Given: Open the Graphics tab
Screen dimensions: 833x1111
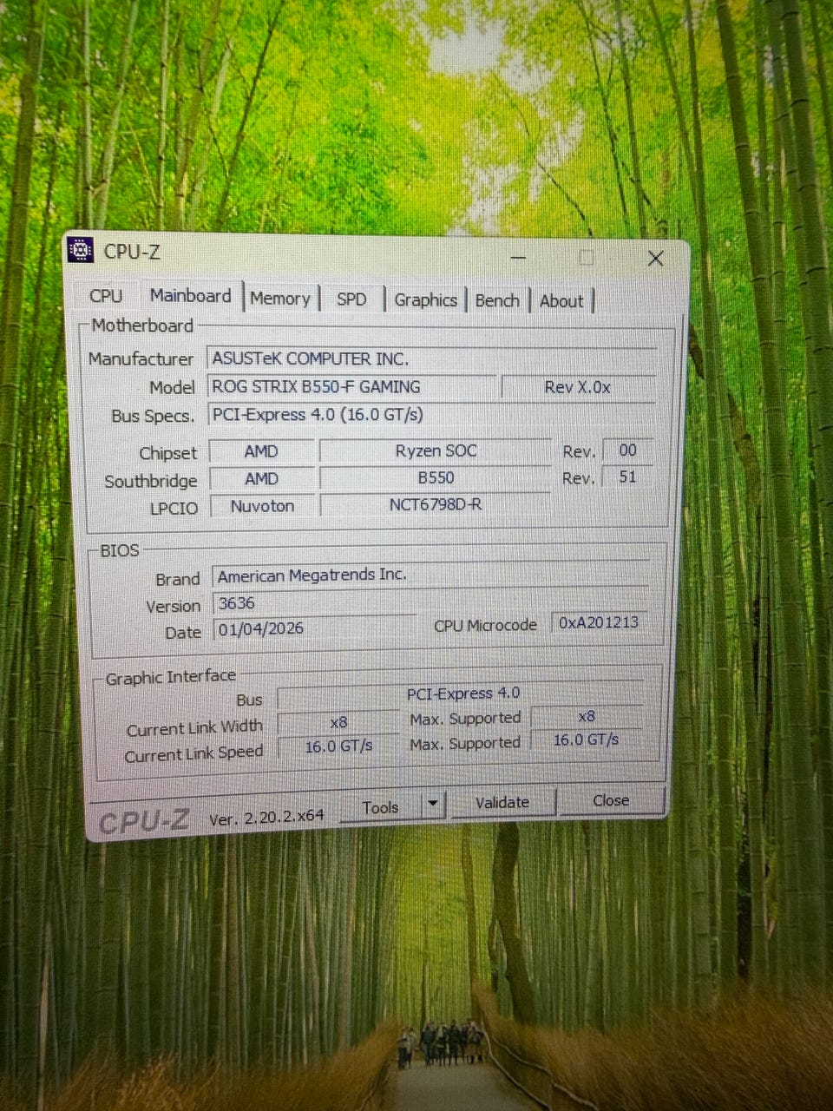Looking at the screenshot, I should 425,300.
